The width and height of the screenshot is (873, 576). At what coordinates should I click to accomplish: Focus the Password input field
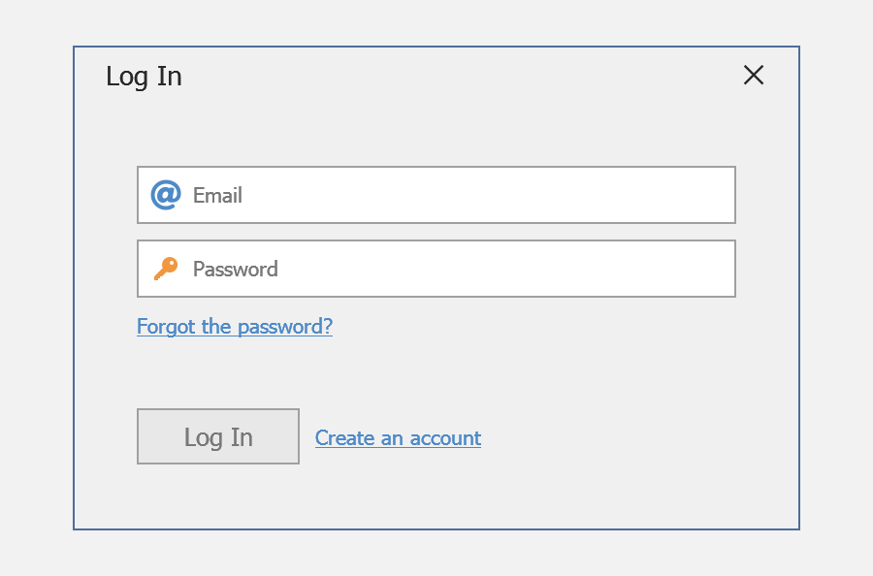tap(456, 269)
